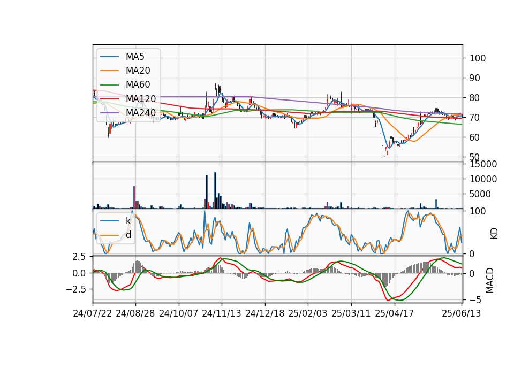Click the 0.0 MACD left axis label

(79, 273)
